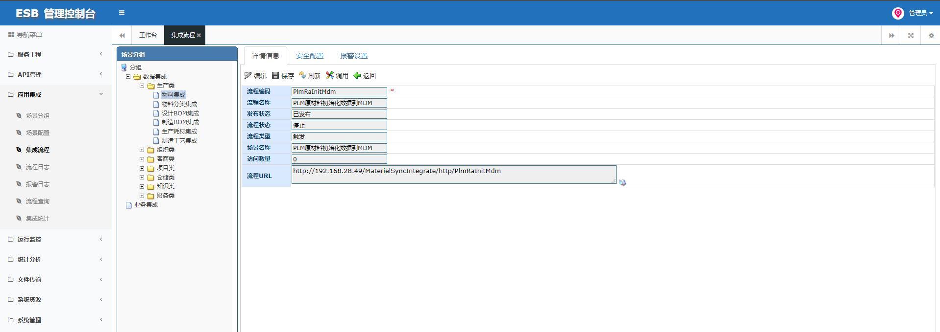The width and height of the screenshot is (940, 332).
Task: Close the 集成流程 tab
Action: click(199, 35)
